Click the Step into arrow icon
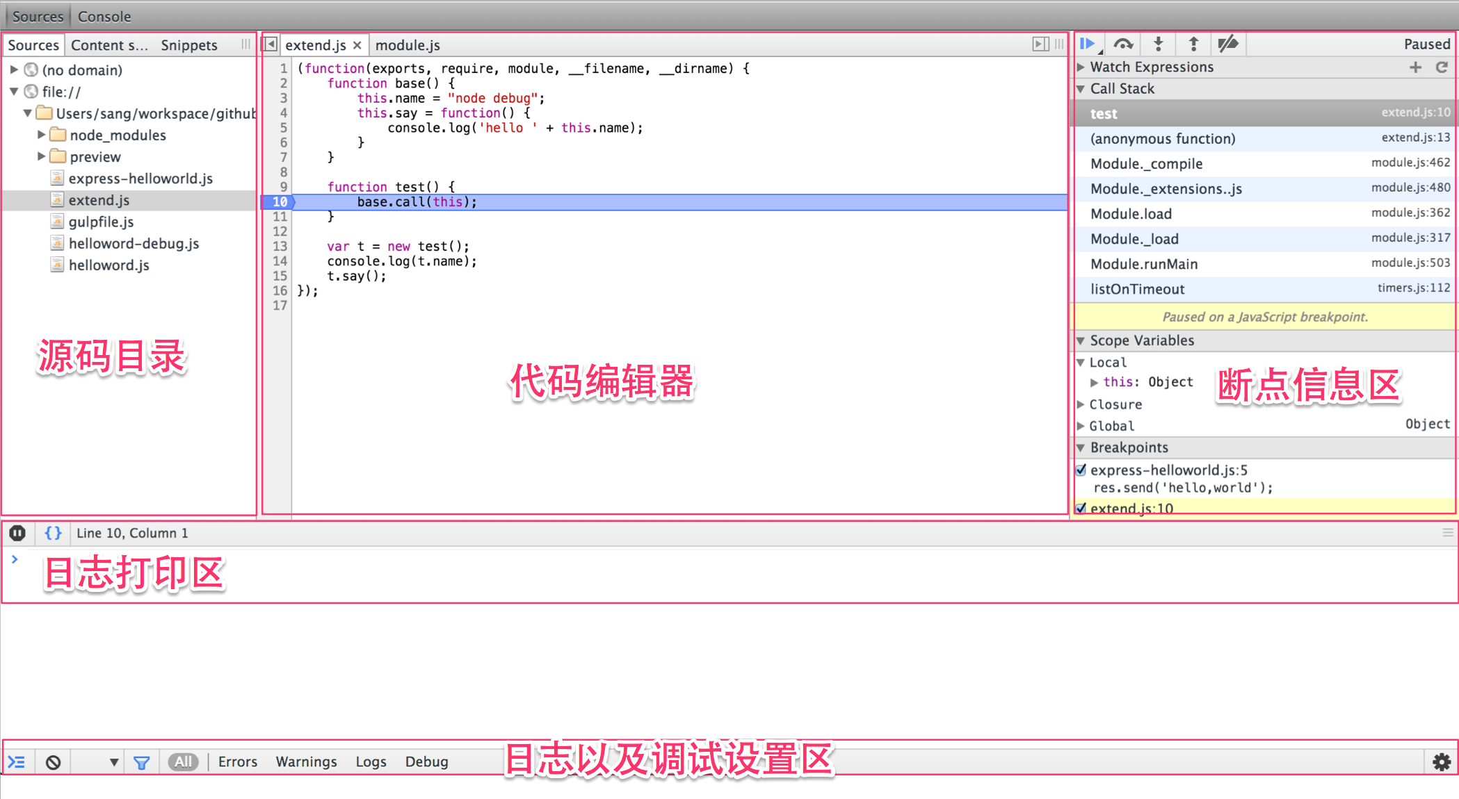 [1158, 44]
